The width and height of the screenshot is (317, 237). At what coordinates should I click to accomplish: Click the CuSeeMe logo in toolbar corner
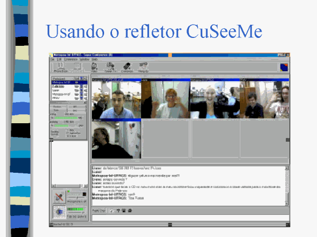coord(284,67)
